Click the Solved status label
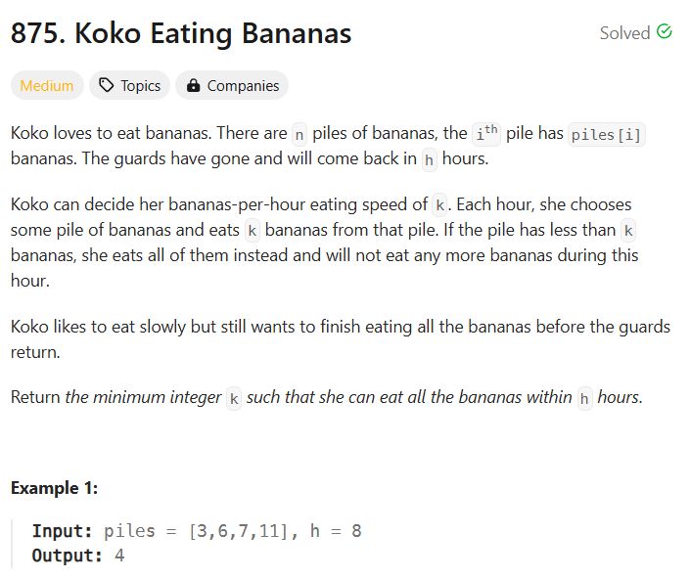 [x=624, y=33]
